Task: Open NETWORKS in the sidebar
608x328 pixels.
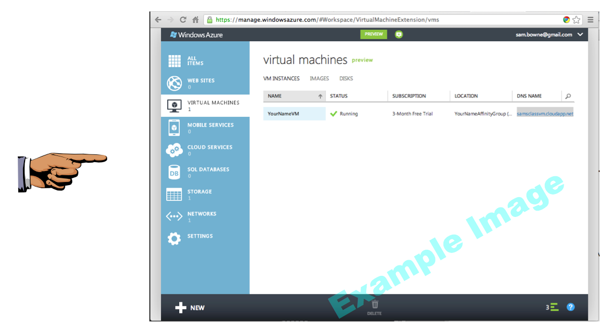Action: (205, 216)
